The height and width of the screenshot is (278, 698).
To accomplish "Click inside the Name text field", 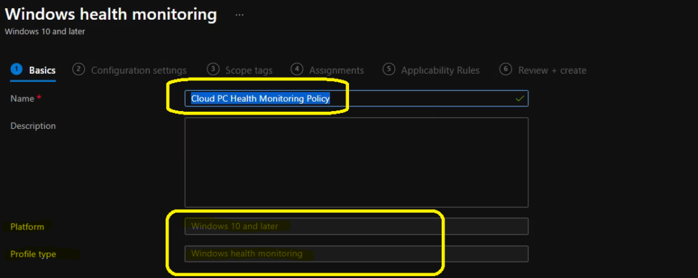I will [356, 98].
